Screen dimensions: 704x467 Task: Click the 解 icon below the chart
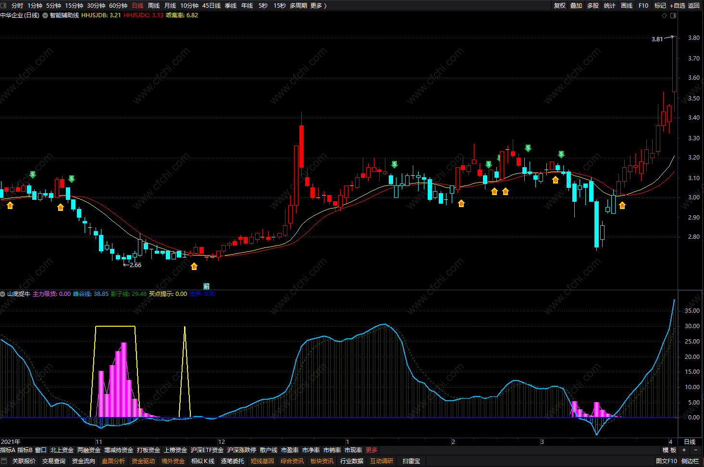coord(206,286)
